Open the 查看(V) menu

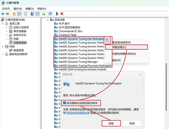coord(29,9)
